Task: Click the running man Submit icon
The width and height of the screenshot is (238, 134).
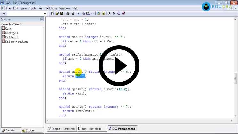Action: [x=109, y=14]
